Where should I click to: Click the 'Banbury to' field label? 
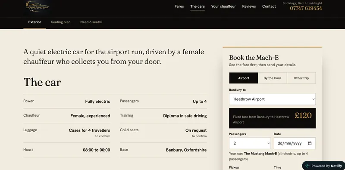point(238,90)
